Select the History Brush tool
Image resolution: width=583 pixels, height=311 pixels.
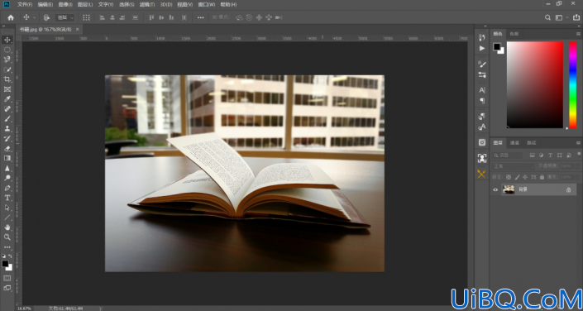click(7, 138)
